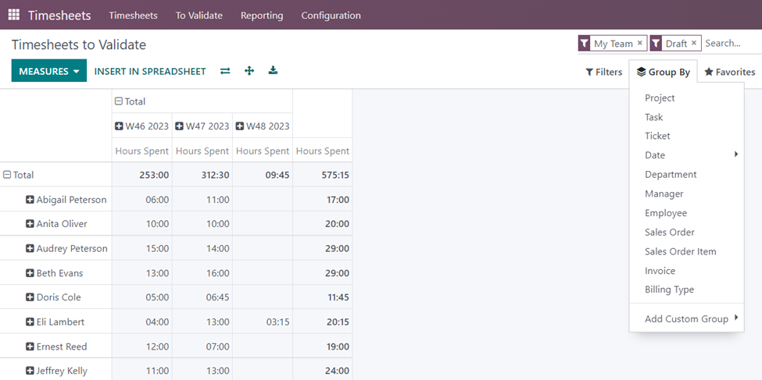Click the download xlsx icon
Image resolution: width=762 pixels, height=380 pixels.
tap(273, 71)
